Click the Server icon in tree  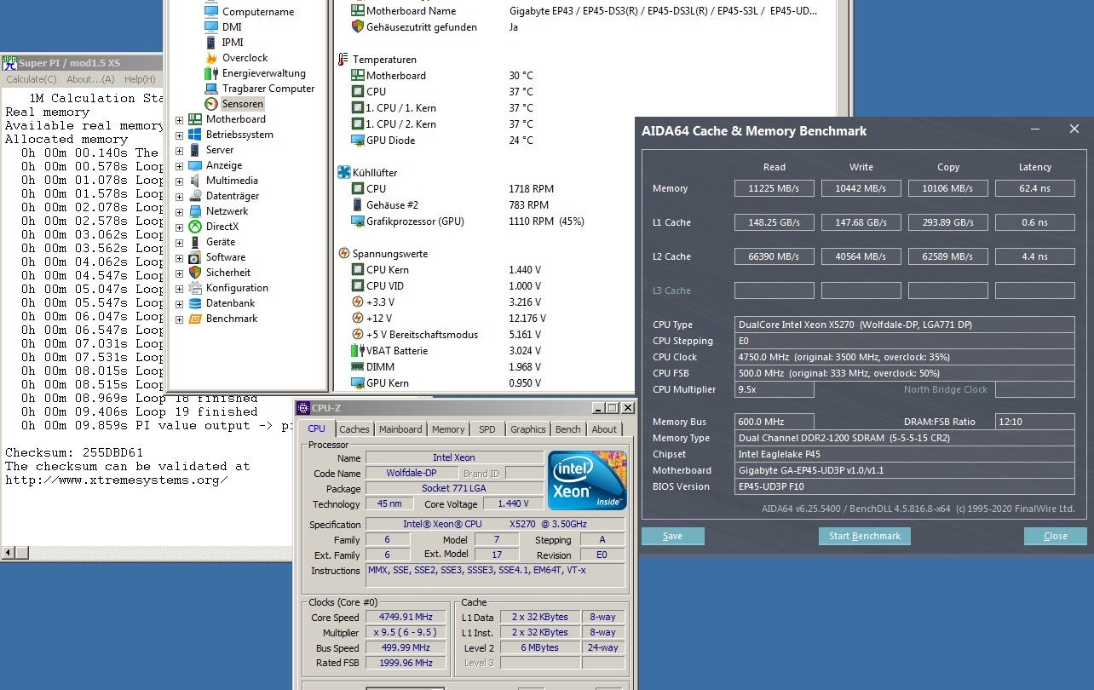point(194,149)
